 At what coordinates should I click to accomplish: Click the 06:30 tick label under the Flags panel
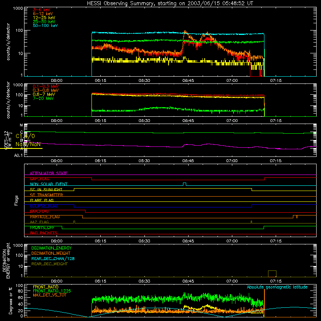click(x=144, y=241)
